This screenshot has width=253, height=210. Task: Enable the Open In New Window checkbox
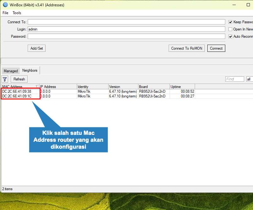pos(231,29)
